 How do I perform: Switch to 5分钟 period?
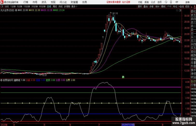pyautogui.click(x=19, y=6)
